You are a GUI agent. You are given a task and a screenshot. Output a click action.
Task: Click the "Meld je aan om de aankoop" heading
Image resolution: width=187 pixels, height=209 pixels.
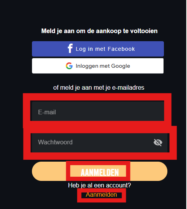pyautogui.click(x=99, y=31)
